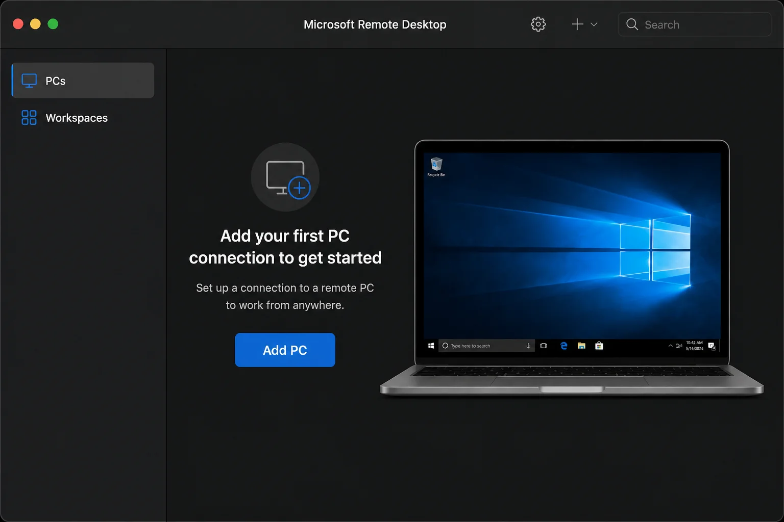Maximize the window with the green button

(53, 24)
